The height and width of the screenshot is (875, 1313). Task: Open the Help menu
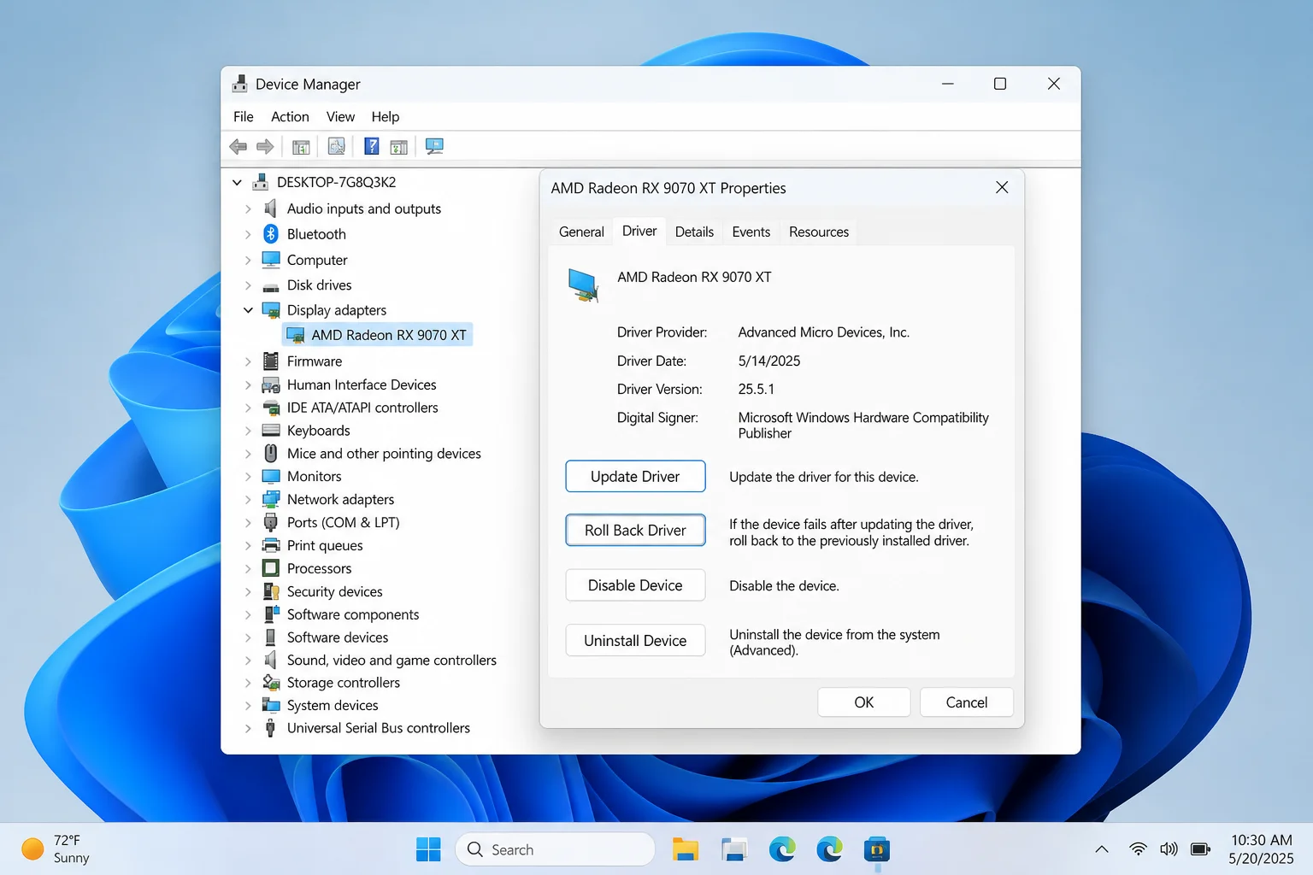386,117
